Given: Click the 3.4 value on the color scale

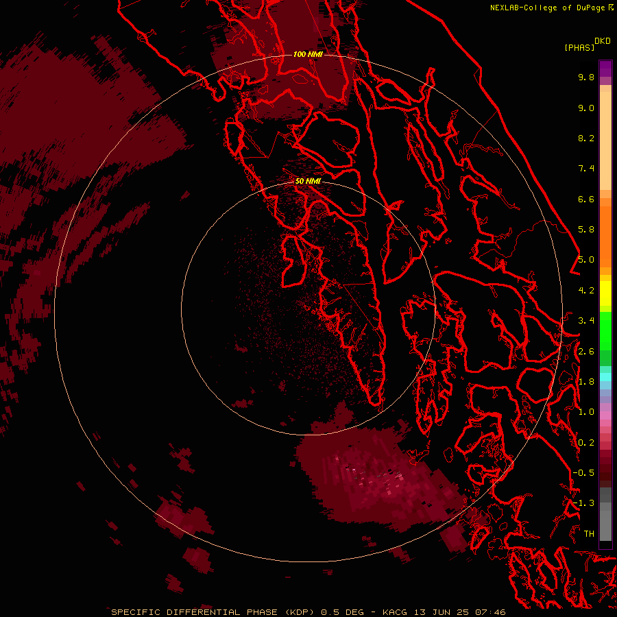Looking at the screenshot, I should (x=586, y=321).
